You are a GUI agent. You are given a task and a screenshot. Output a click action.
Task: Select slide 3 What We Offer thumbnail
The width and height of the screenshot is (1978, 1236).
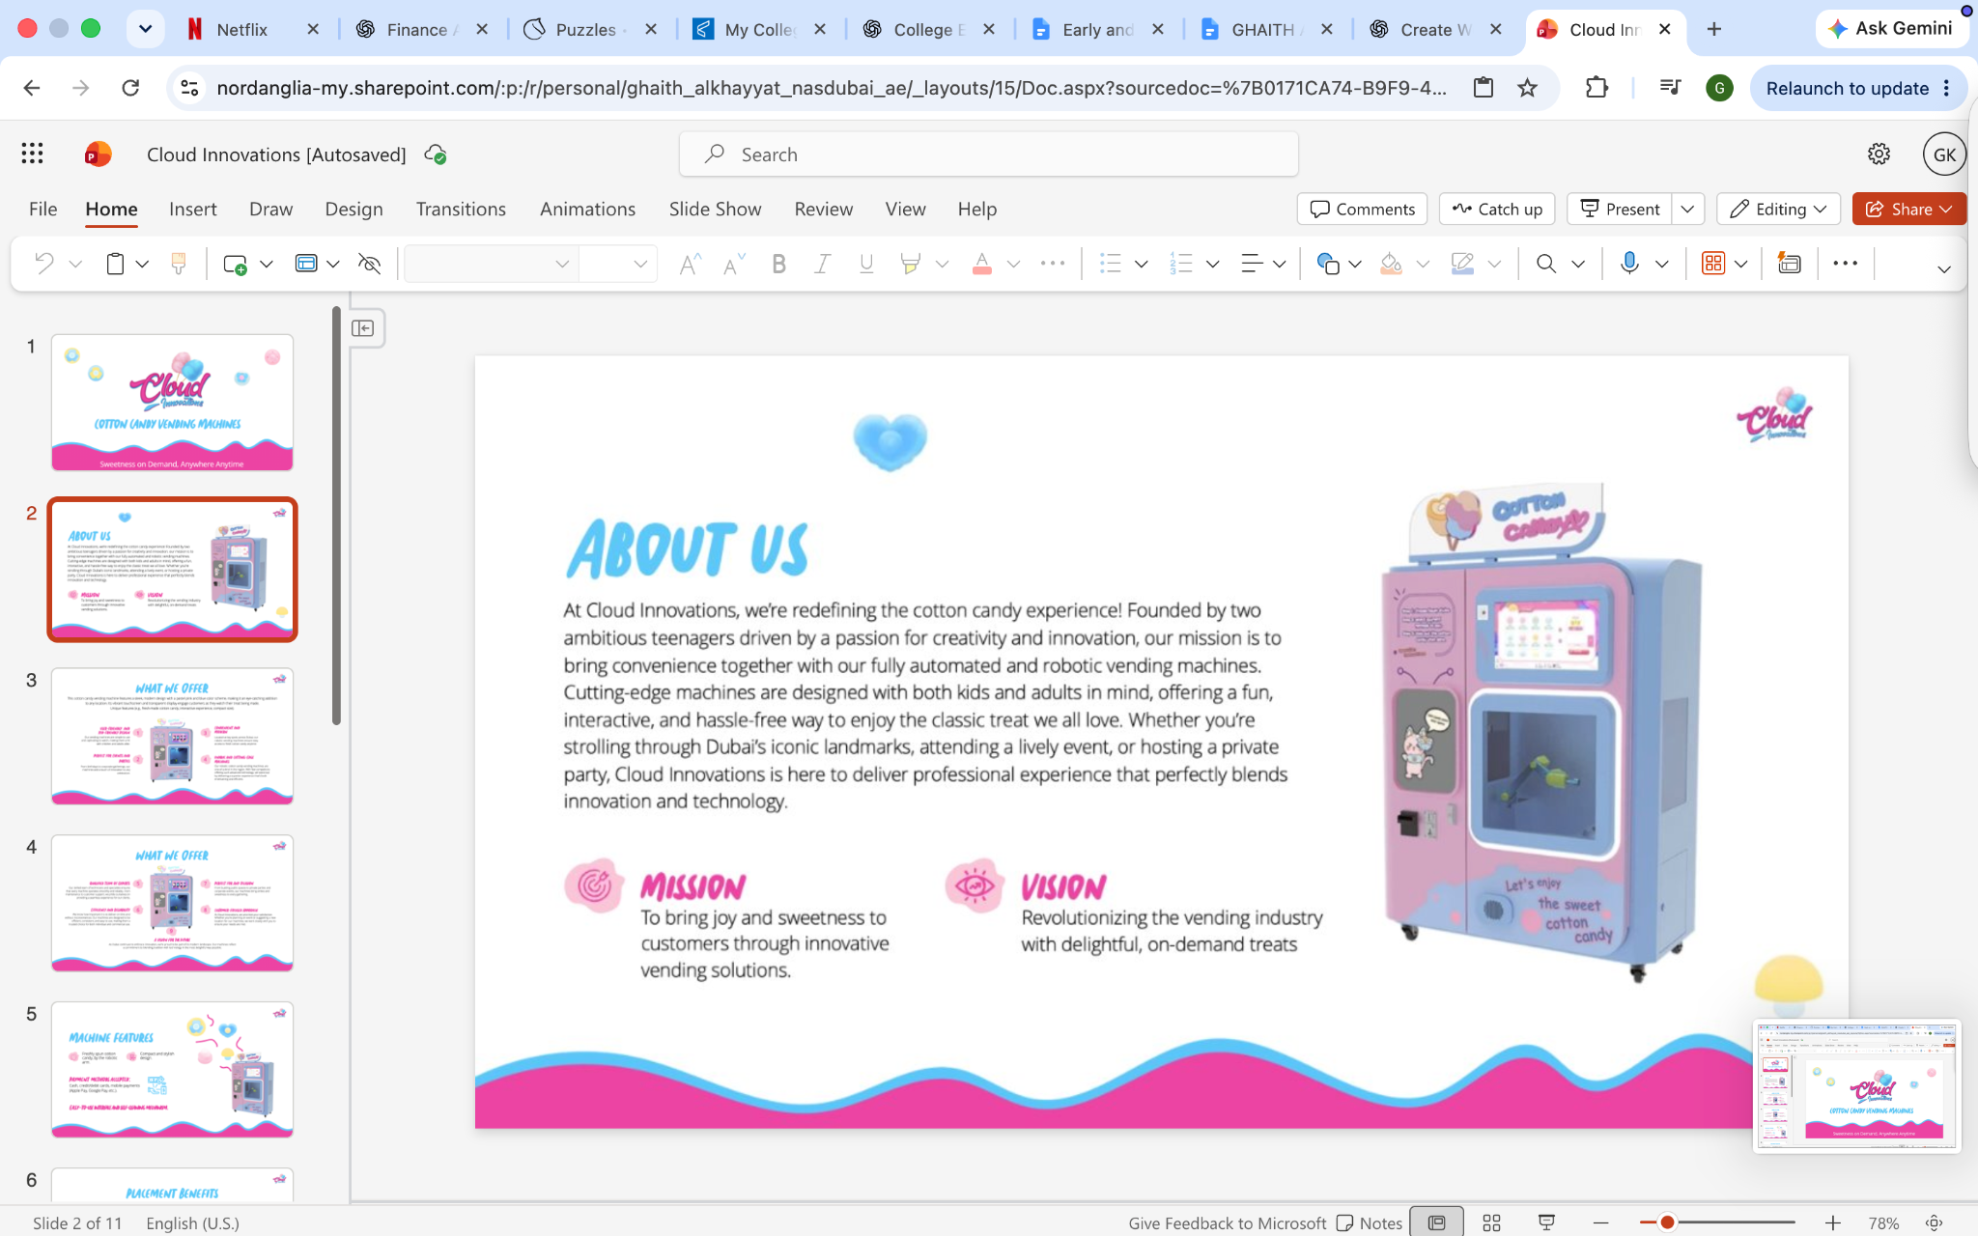(x=172, y=736)
